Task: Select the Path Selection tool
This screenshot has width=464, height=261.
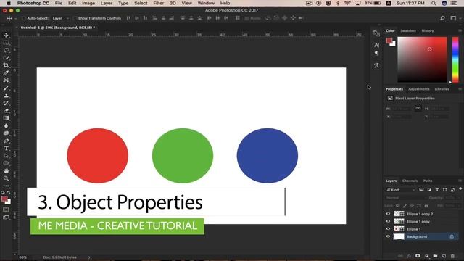Action: coord(6,156)
